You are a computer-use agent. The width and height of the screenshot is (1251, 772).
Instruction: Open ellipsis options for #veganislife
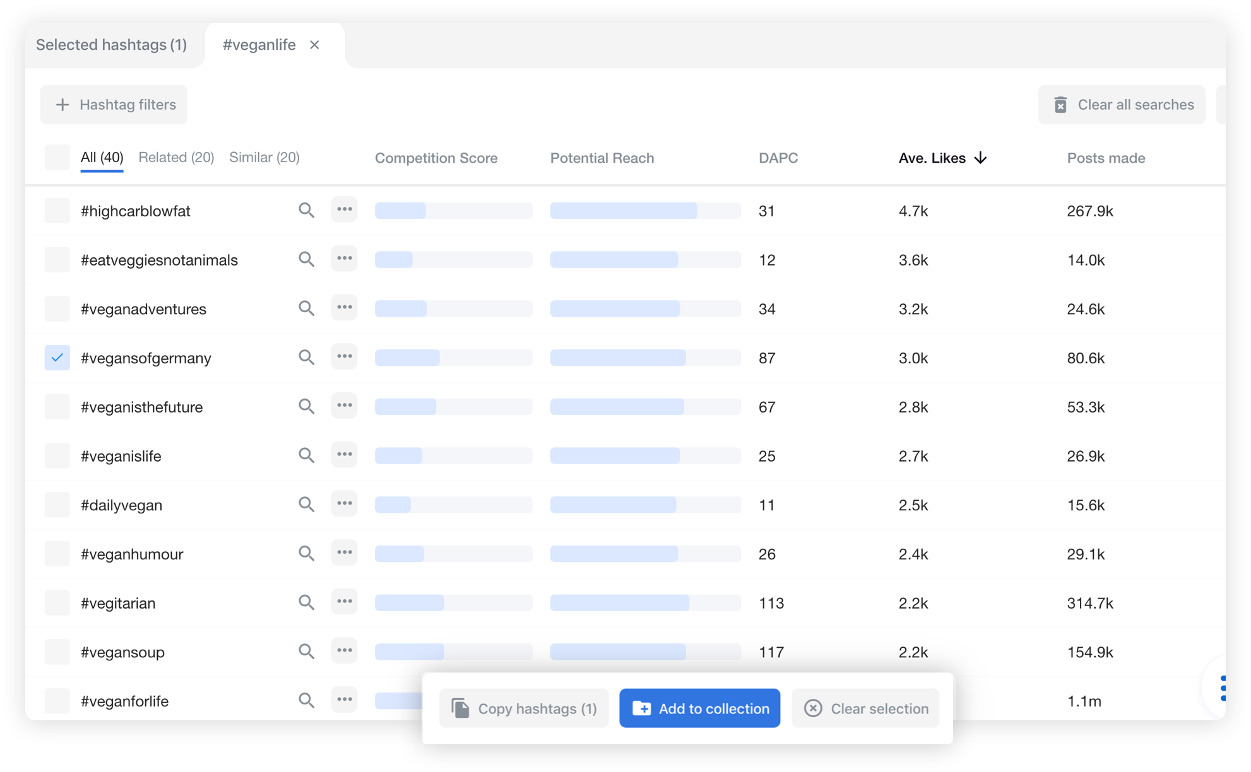point(344,455)
